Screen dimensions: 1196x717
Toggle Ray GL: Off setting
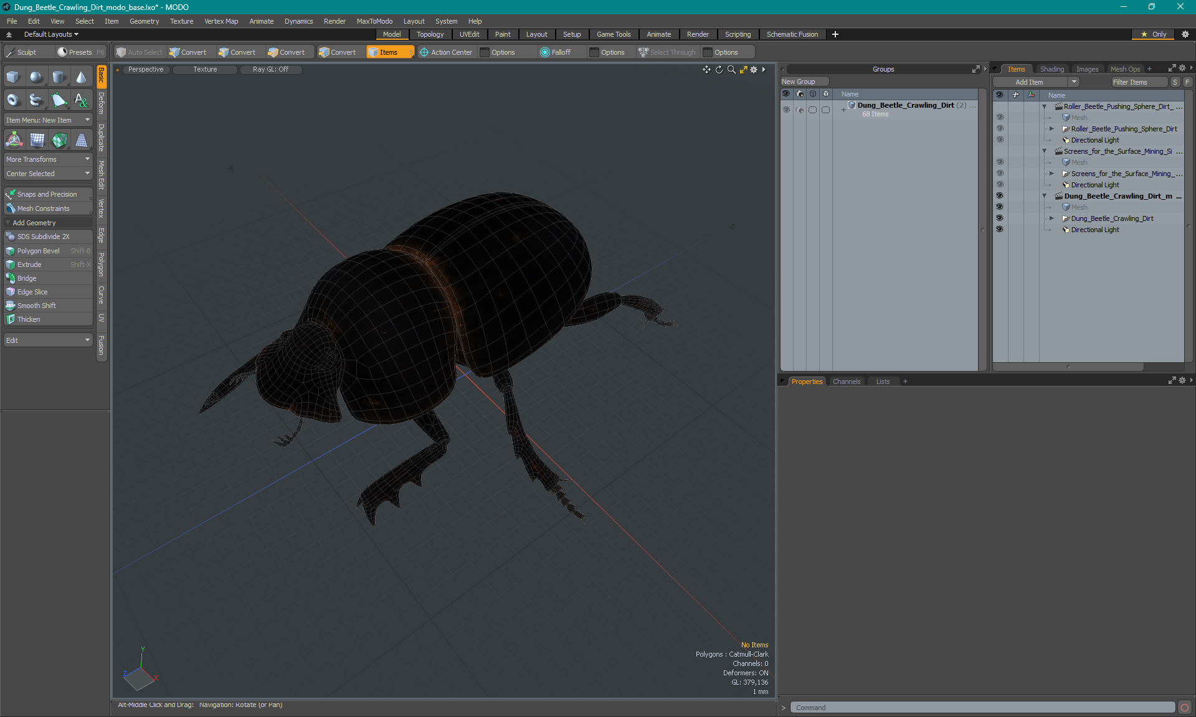click(270, 70)
